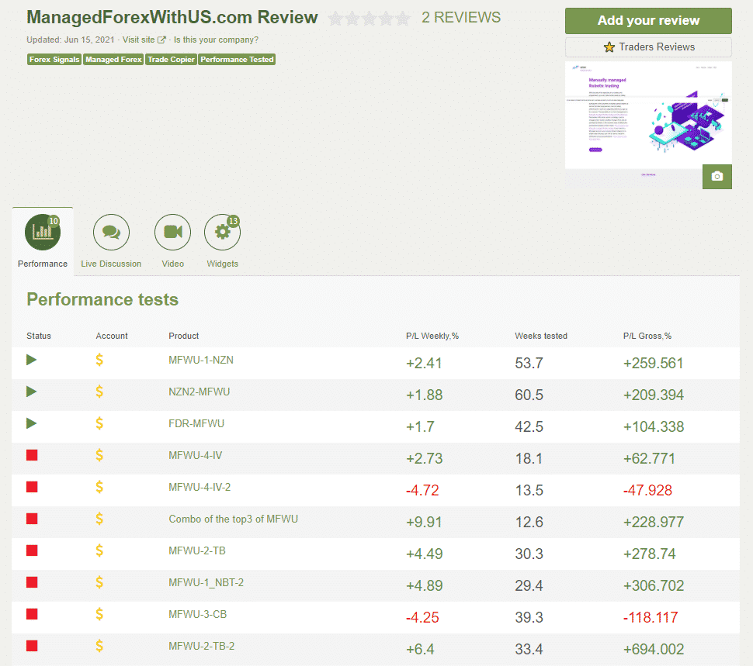753x666 pixels.
Task: Click dollar account icon of MFWU-2-TB-2
Action: coord(99,646)
